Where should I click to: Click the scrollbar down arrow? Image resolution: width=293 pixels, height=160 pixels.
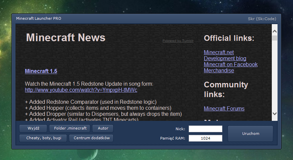[x=275, y=113]
